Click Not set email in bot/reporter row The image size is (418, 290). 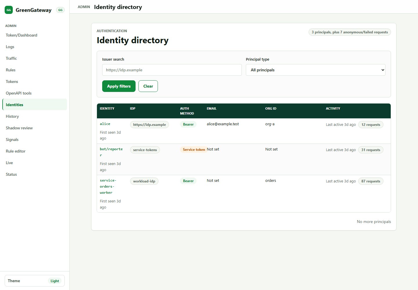coord(213,149)
